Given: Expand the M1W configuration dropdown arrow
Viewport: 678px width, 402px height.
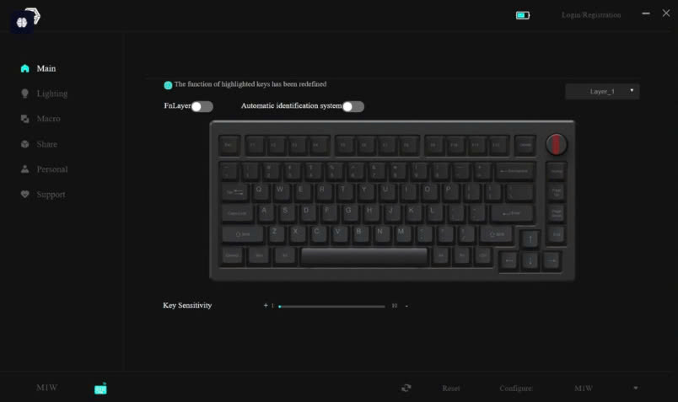Looking at the screenshot, I should pos(635,388).
